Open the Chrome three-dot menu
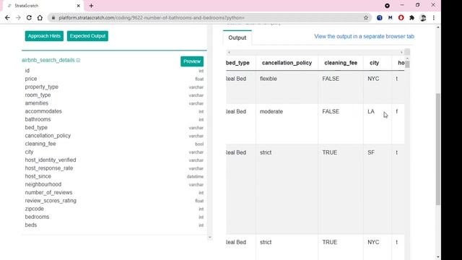This screenshot has width=462, height=260. (434, 17)
